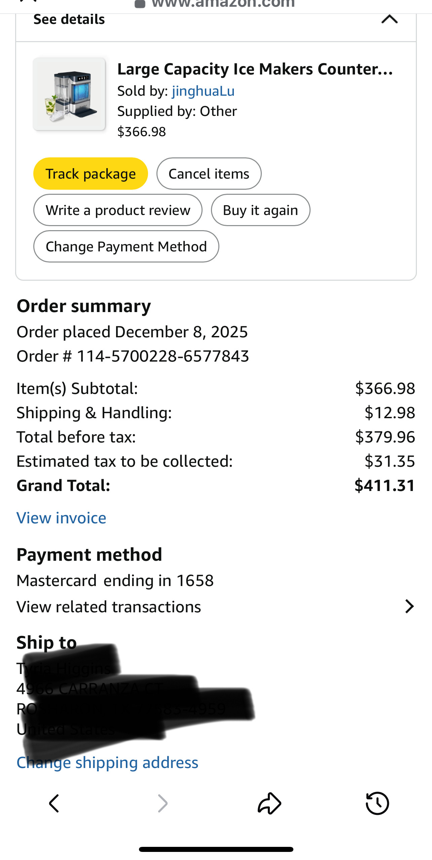Open the ice maker product thumbnail

click(69, 94)
